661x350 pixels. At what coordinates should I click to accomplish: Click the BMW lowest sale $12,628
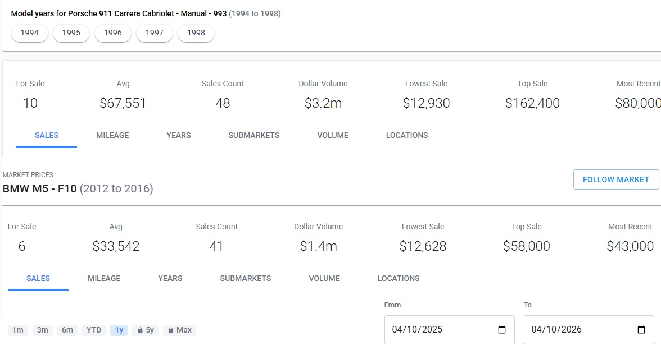coord(423,246)
